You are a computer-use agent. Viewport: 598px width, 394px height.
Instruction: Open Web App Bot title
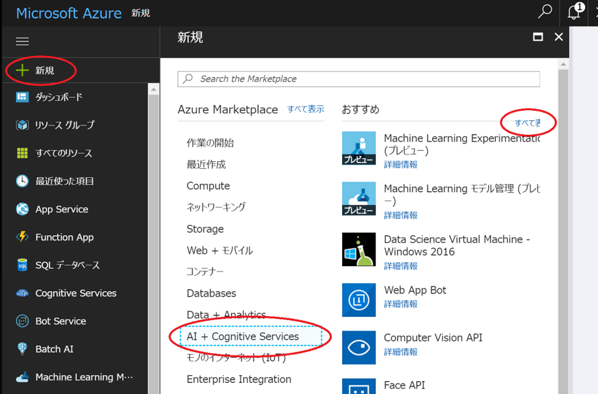(x=415, y=290)
